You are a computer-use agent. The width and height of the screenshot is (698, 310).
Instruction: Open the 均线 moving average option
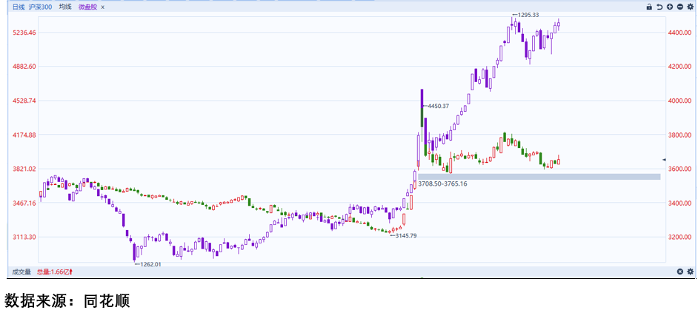pyautogui.click(x=65, y=7)
